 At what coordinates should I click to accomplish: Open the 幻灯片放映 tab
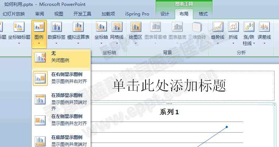click(x=14, y=14)
